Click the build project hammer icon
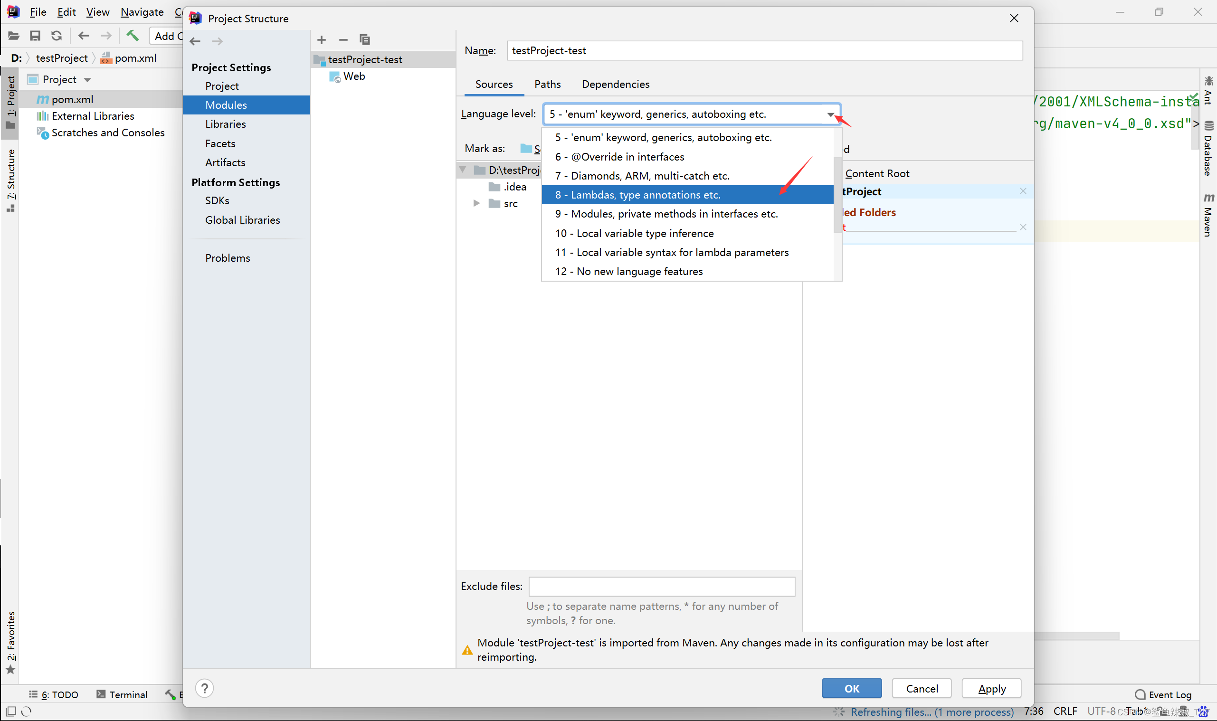 pyautogui.click(x=132, y=36)
